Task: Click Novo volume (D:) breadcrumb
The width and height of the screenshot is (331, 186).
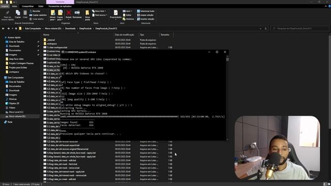Action: pos(53,28)
